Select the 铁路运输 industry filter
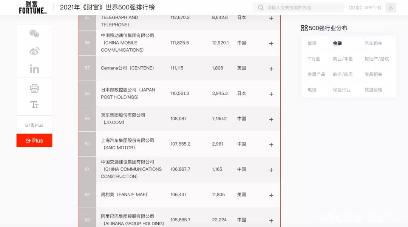The height and width of the screenshot is (227, 408). (373, 90)
